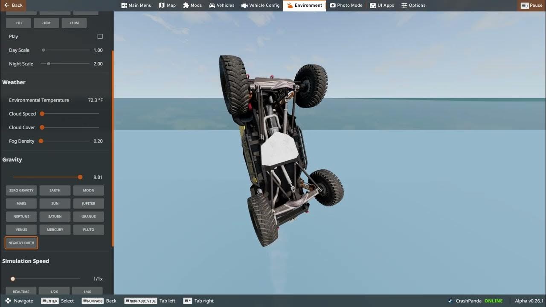The height and width of the screenshot is (307, 546).
Task: Click the ENTER Select key hint
Action: 58,301
